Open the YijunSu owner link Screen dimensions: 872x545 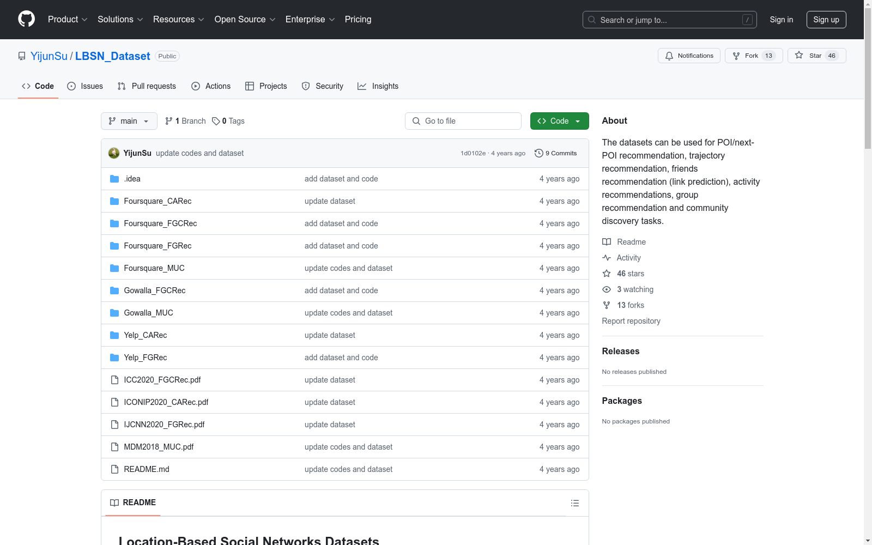(49, 56)
